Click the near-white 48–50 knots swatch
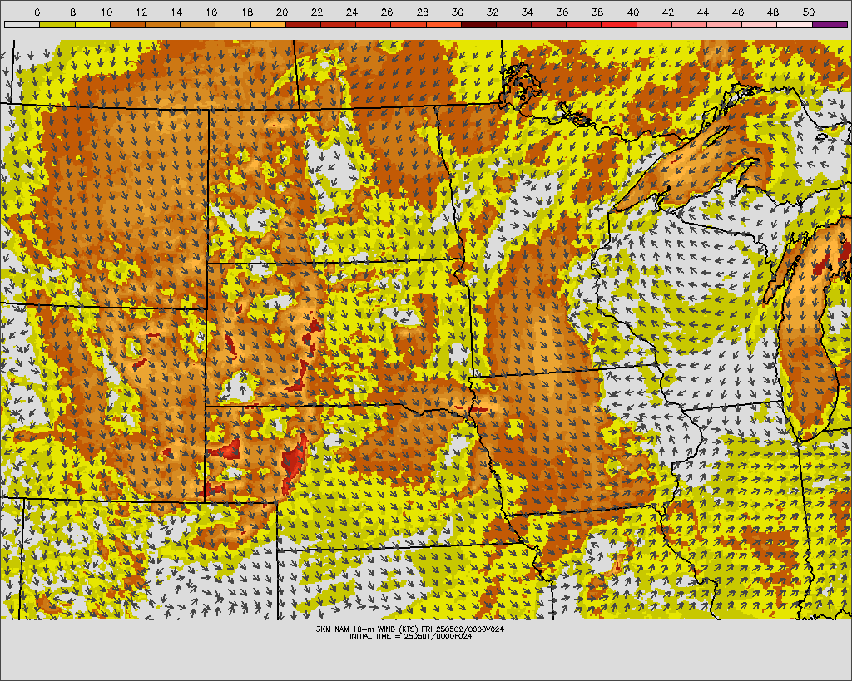Screen dimensions: 852x681 coord(795,24)
